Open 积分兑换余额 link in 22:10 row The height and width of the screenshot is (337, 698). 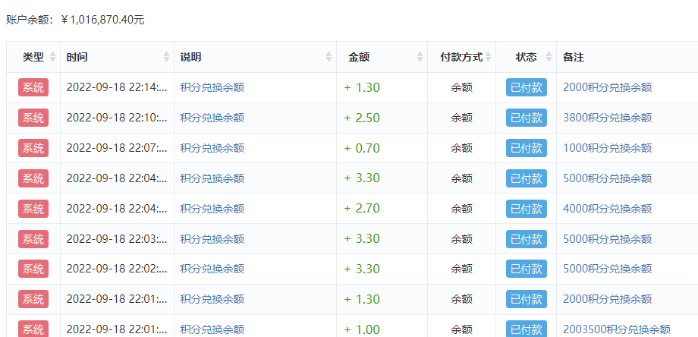tap(212, 118)
